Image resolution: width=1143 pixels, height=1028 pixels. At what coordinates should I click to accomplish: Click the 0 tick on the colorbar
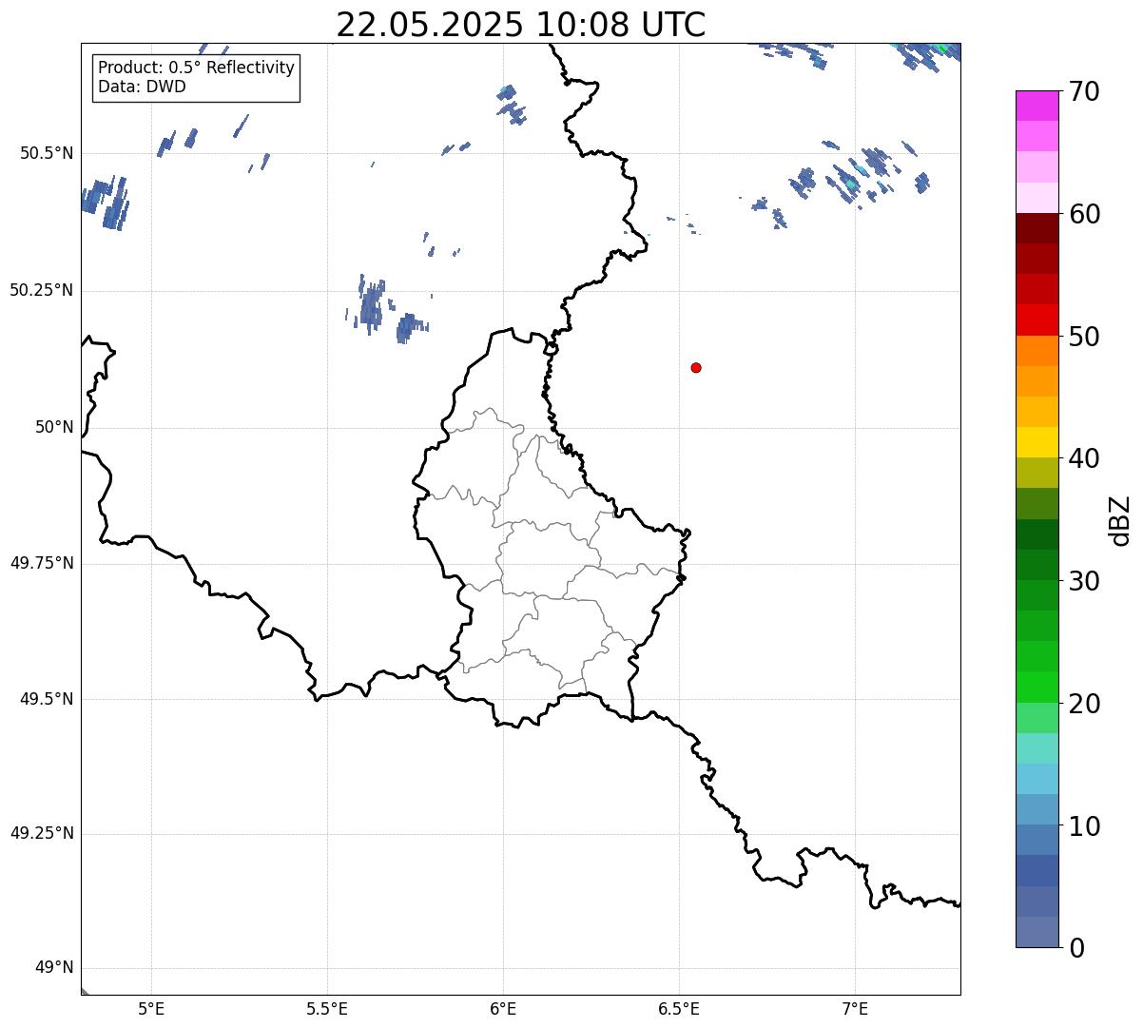click(x=1076, y=948)
